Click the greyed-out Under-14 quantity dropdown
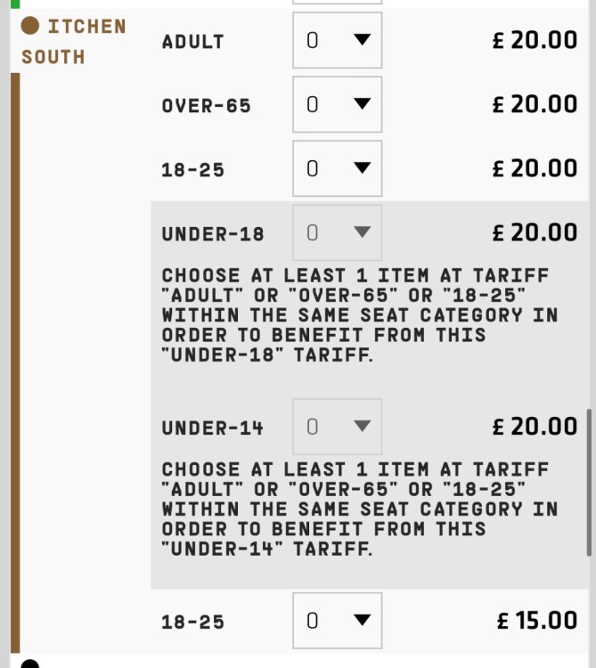The height and width of the screenshot is (668, 596). pos(337,427)
